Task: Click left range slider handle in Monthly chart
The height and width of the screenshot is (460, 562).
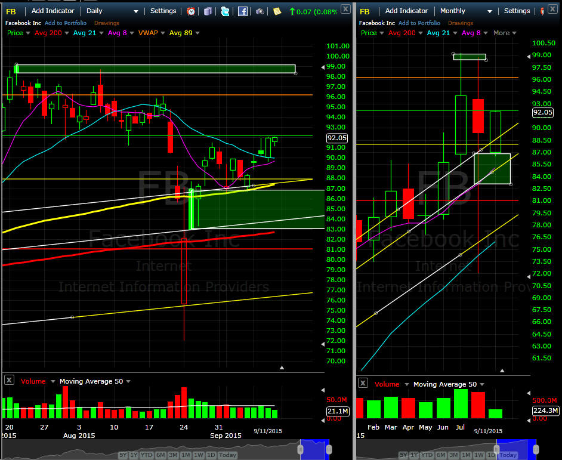Action: [x=496, y=449]
